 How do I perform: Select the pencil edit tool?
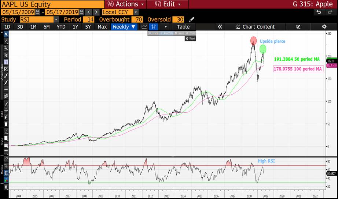coord(6,104)
